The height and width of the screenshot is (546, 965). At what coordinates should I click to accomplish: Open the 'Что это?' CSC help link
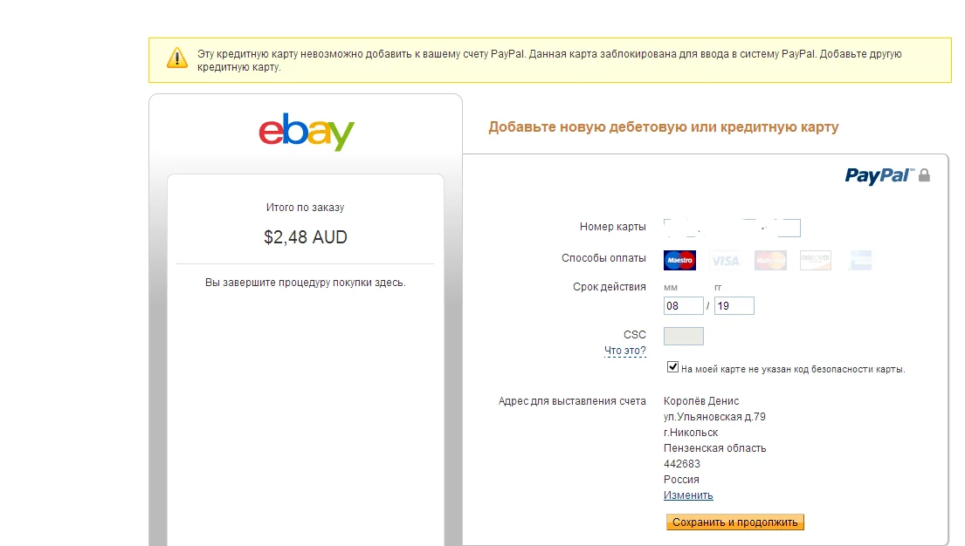click(625, 351)
